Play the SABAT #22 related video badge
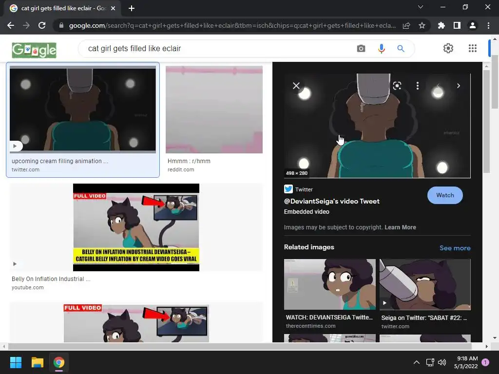This screenshot has height=374, width=499. click(x=385, y=303)
